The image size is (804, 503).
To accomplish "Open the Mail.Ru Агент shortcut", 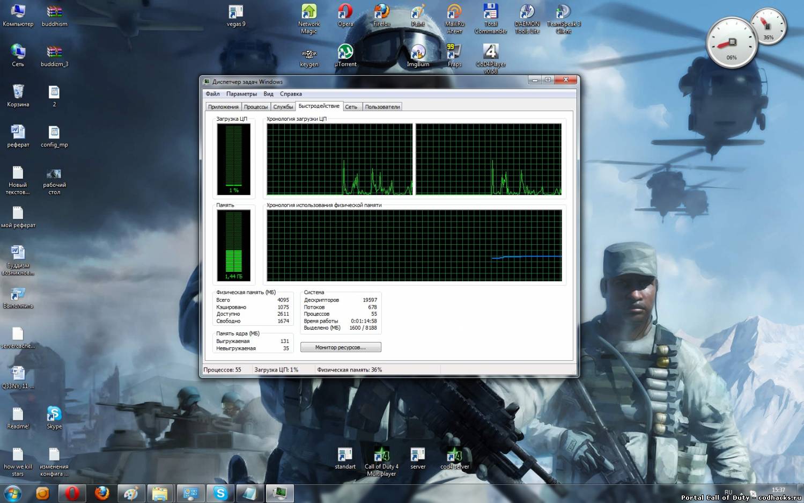I will [454, 18].
